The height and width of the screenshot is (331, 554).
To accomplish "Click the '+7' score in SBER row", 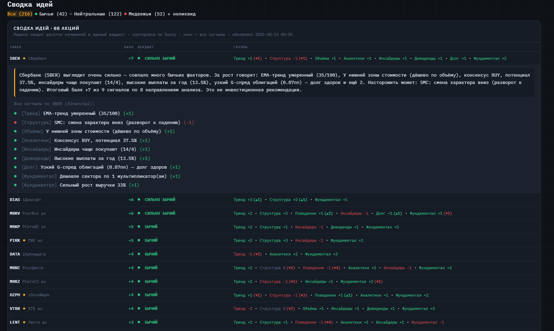I will coord(131,58).
